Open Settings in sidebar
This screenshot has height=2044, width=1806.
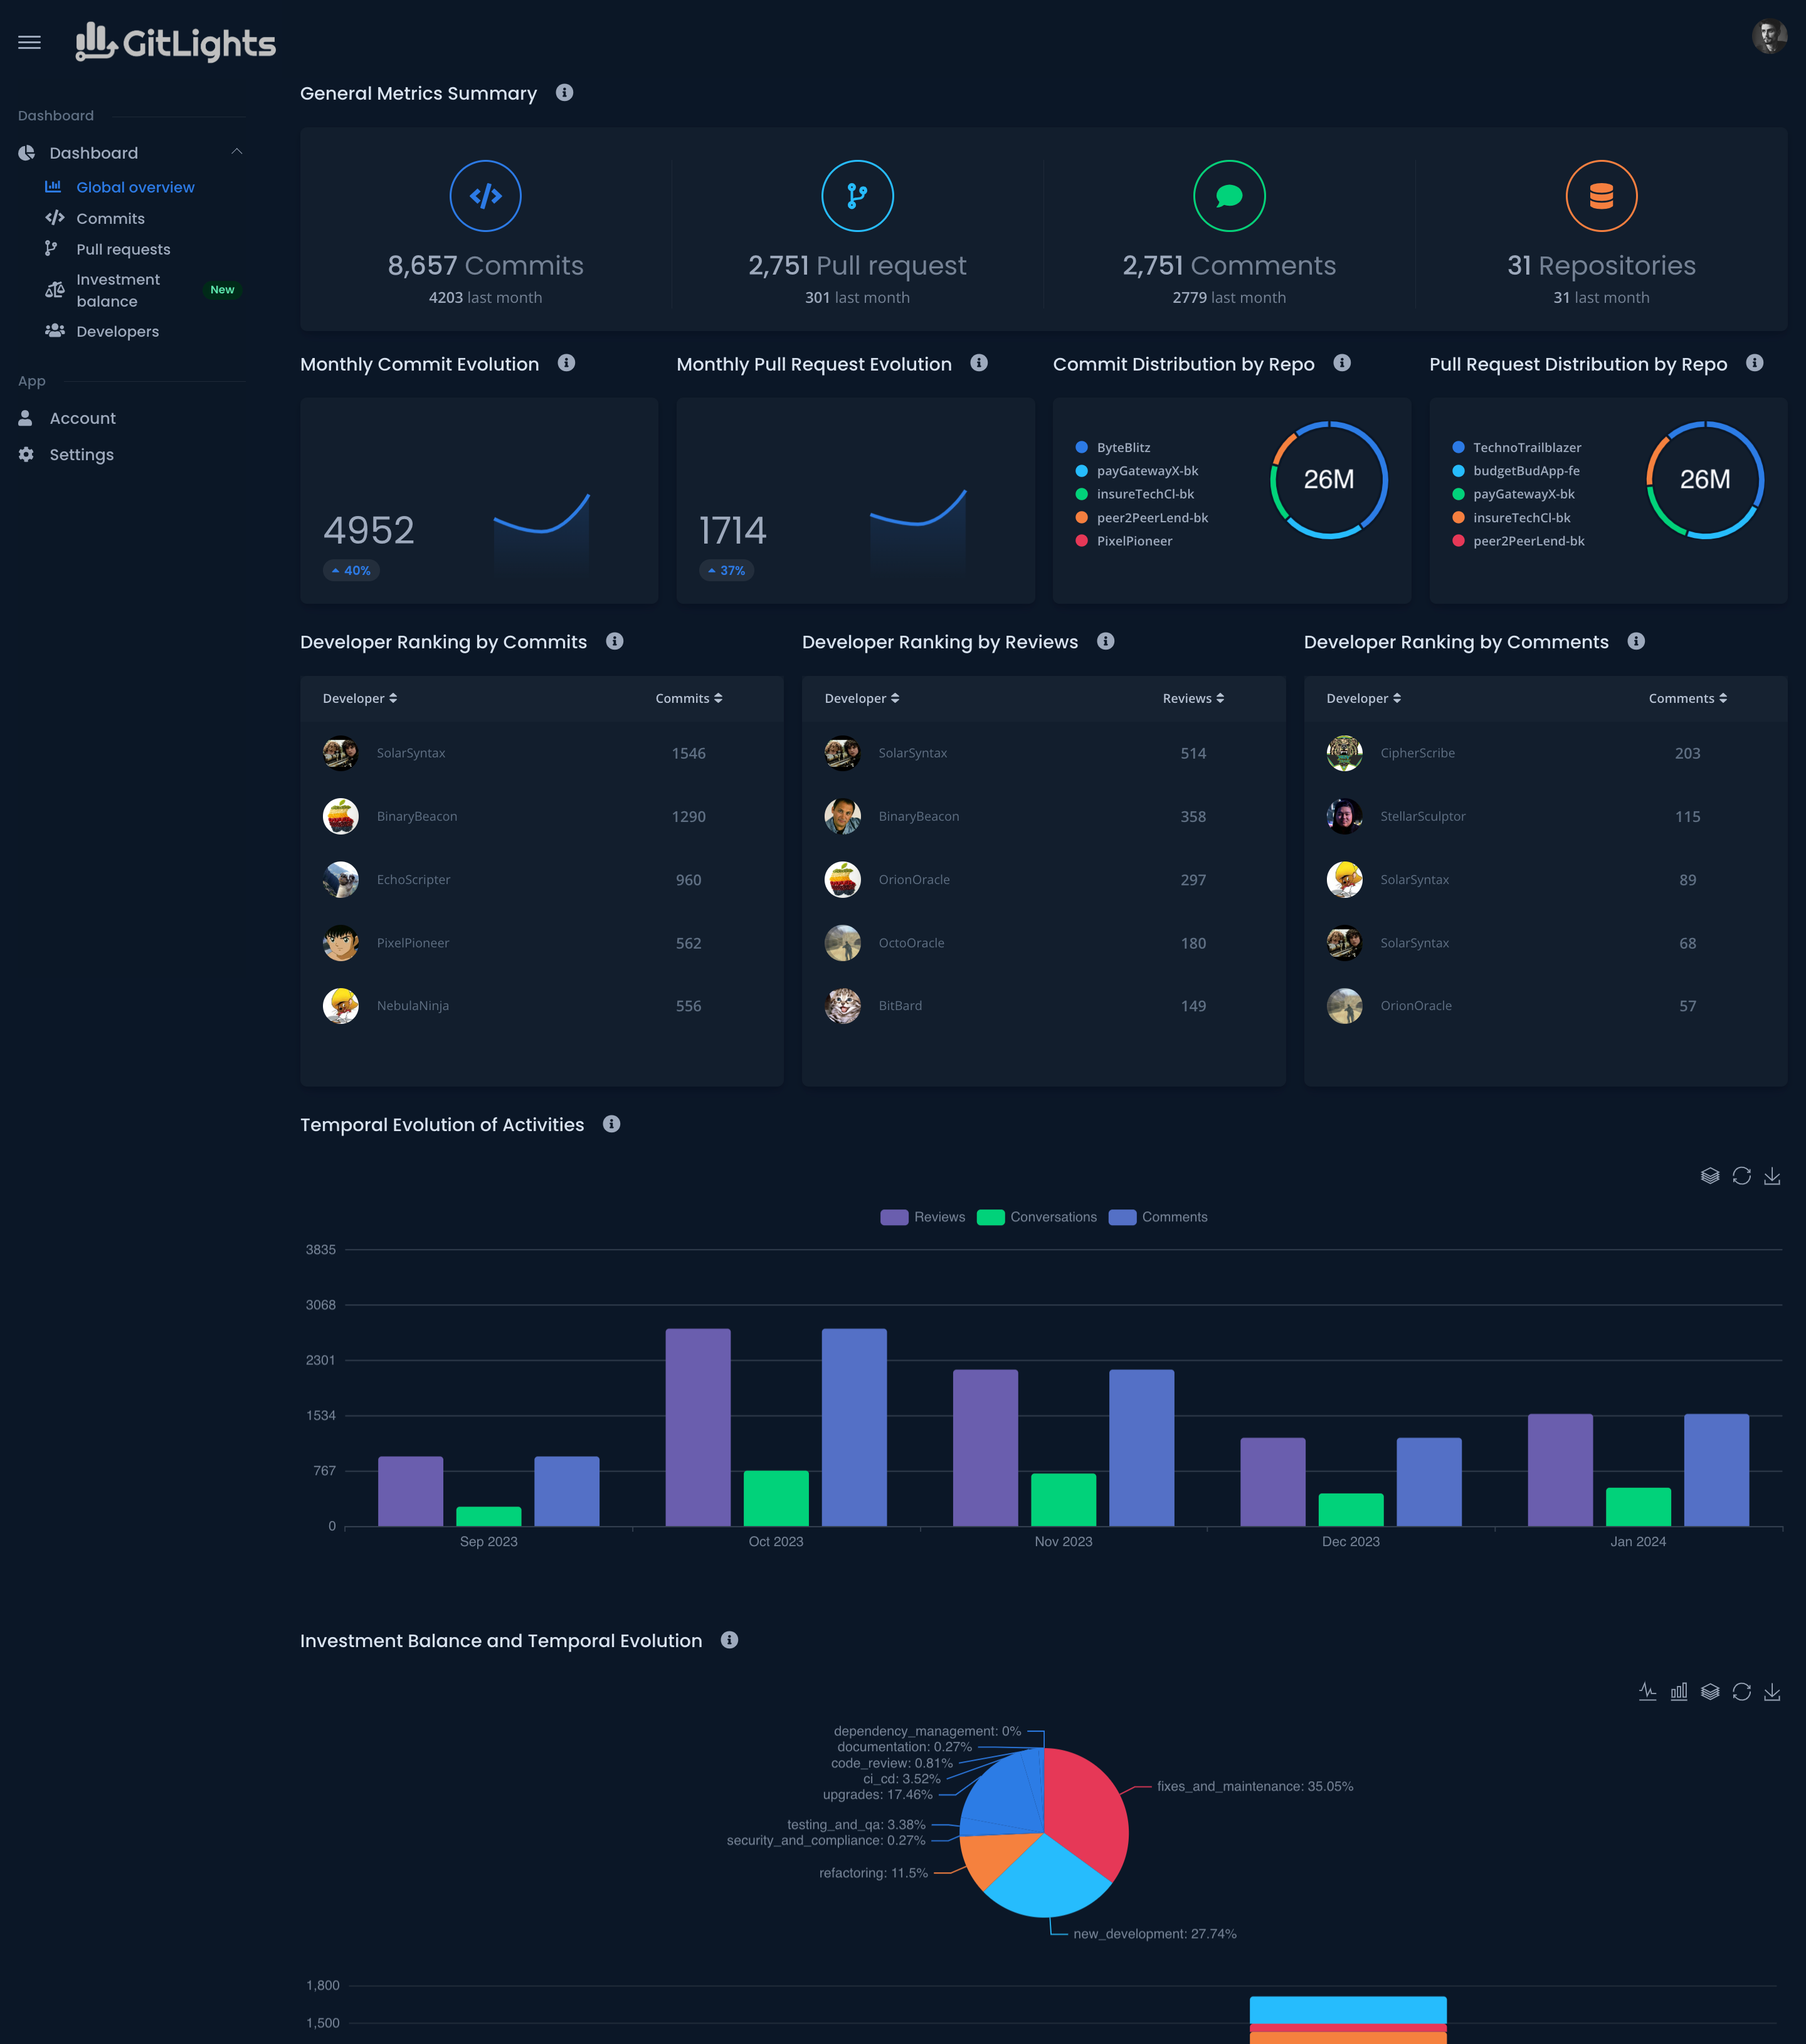81,454
